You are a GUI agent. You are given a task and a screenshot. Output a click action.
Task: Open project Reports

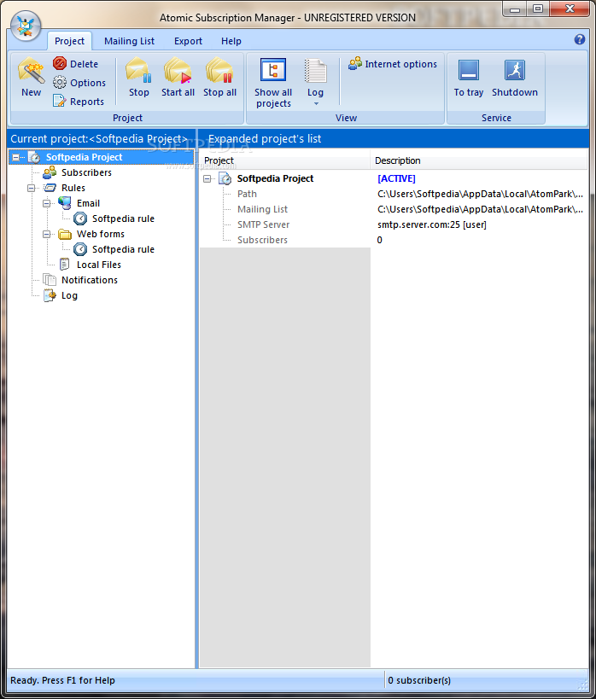click(78, 102)
